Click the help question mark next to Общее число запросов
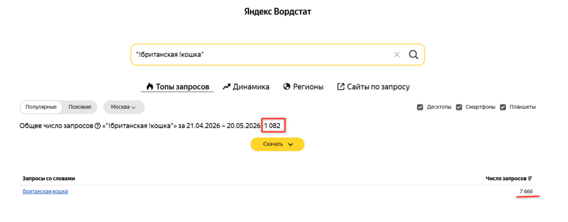The height and width of the screenshot is (222, 568). coord(97,126)
